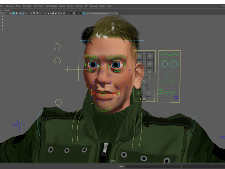
Task: Toggle X-Ray Active Components icon
Action: [56, 13]
